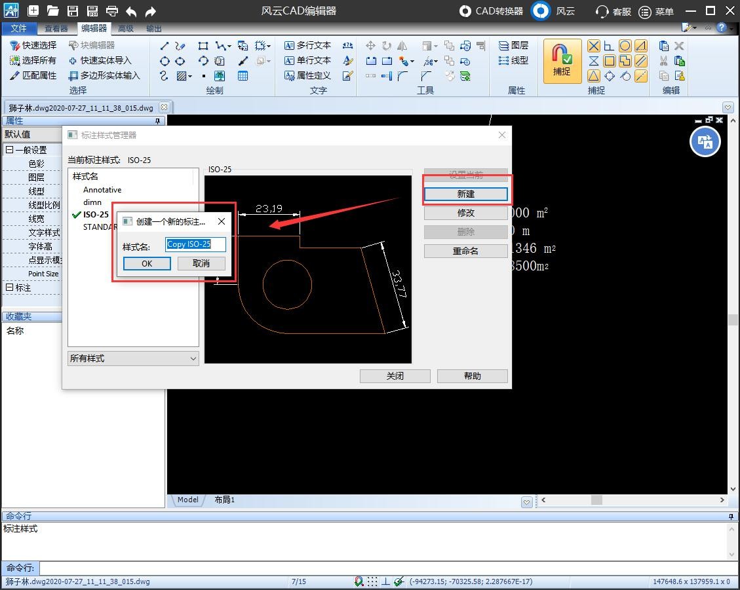
Task: Collapse the 标注 property section
Action: tap(9, 287)
